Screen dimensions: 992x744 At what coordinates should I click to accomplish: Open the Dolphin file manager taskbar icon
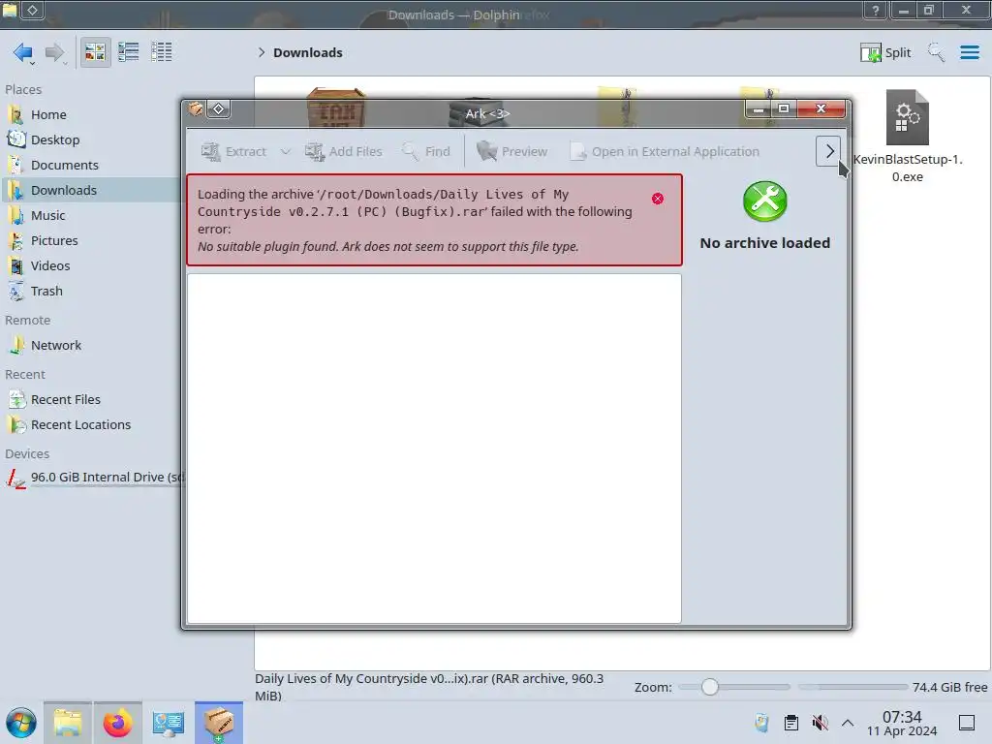click(68, 723)
